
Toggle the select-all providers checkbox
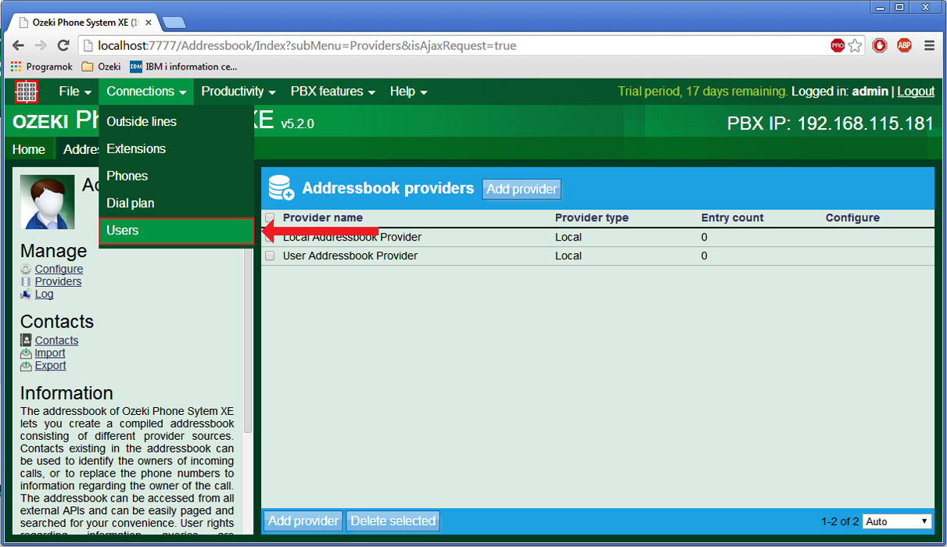[270, 218]
